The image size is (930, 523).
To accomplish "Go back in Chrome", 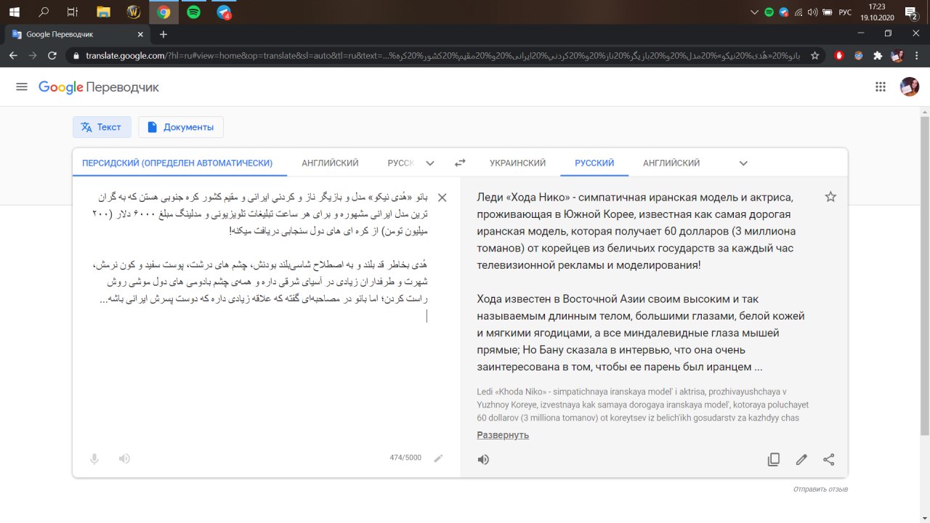I will click(x=13, y=55).
